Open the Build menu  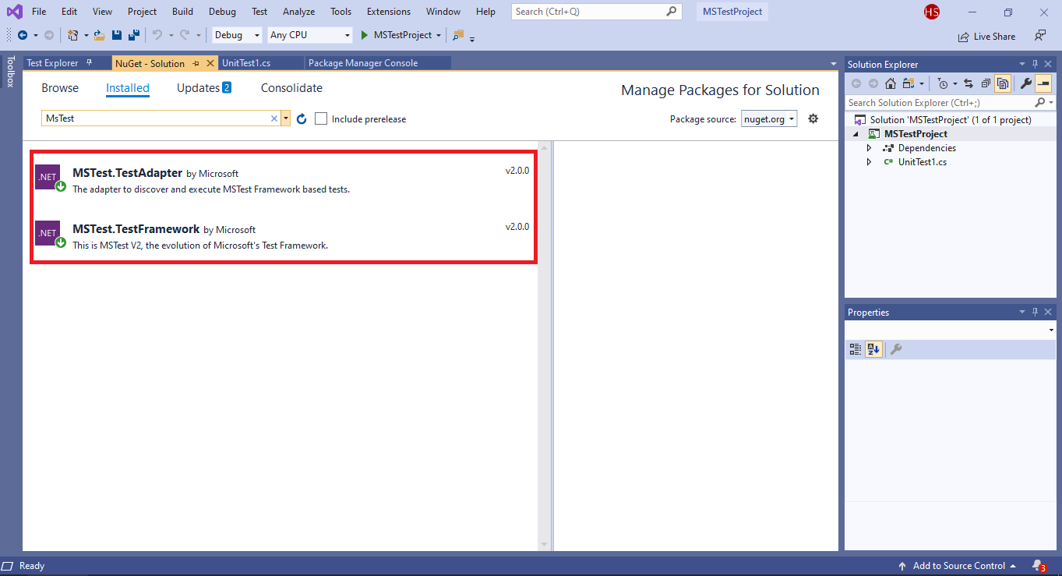(183, 12)
